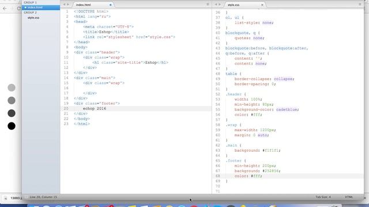
Task: Select index.html under GROUP 1 in sidebar
Action: coord(35,7)
